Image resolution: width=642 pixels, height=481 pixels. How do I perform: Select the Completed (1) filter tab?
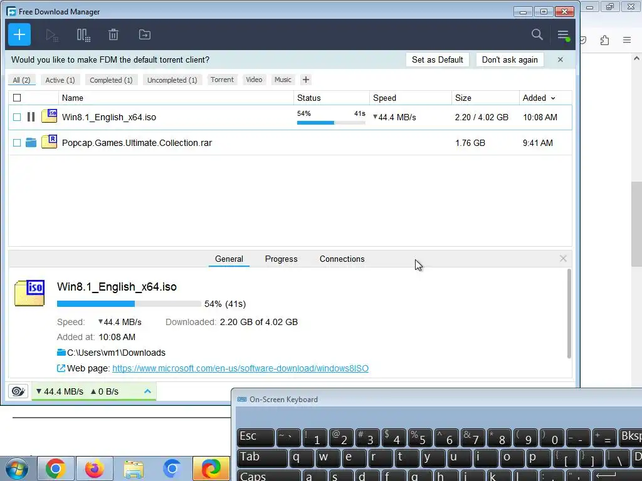[112, 80]
